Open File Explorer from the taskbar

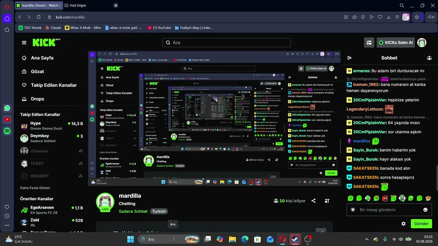coord(232,239)
